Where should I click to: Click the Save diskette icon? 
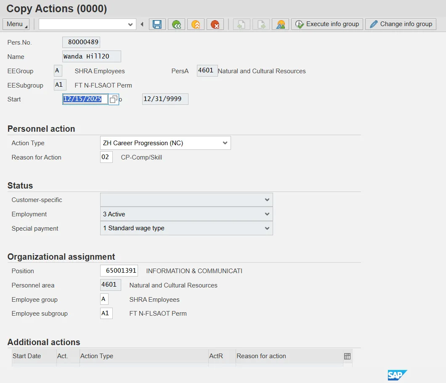157,24
